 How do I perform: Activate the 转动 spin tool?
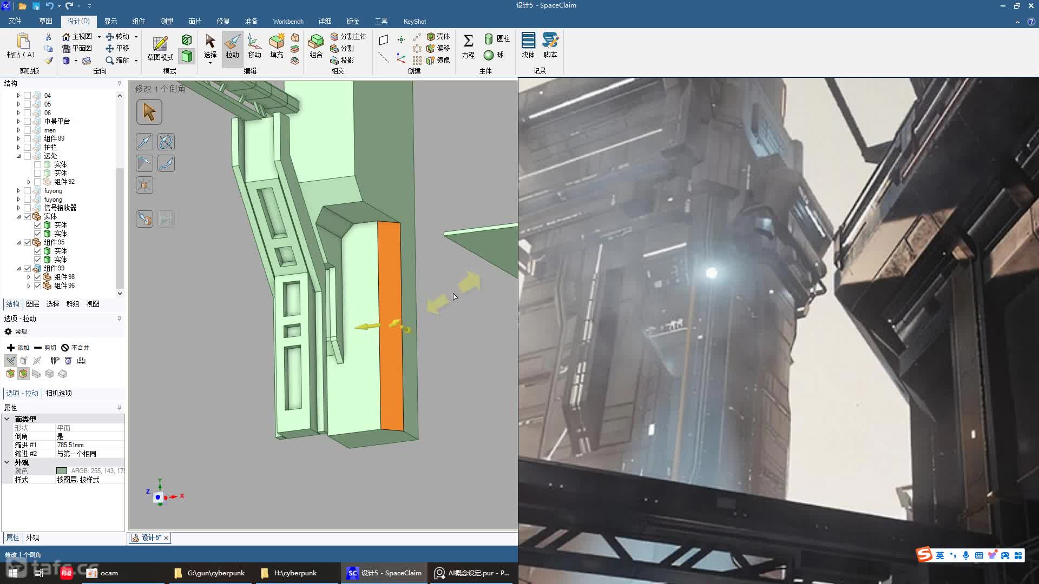[x=117, y=36]
